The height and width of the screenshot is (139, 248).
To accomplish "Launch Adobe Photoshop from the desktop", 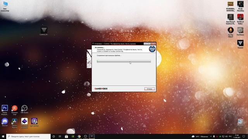I will click(x=5, y=110).
